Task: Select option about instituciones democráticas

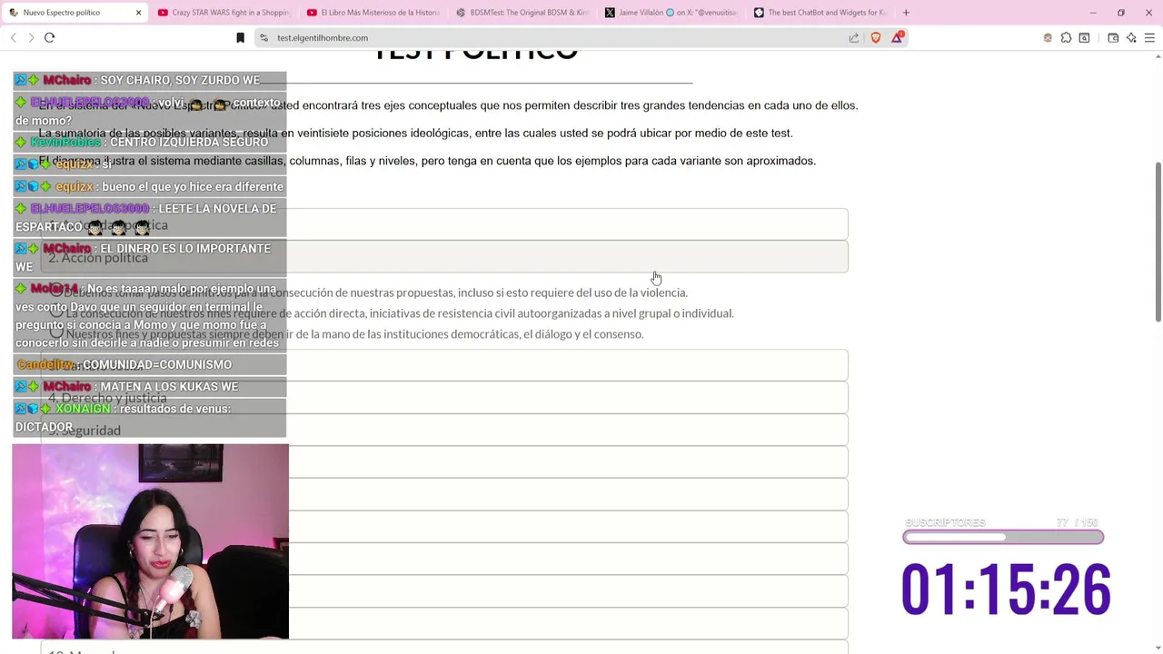Action: (55, 333)
